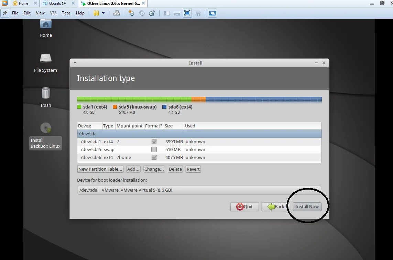Show or hide the library sidebar icon

pos(167,13)
